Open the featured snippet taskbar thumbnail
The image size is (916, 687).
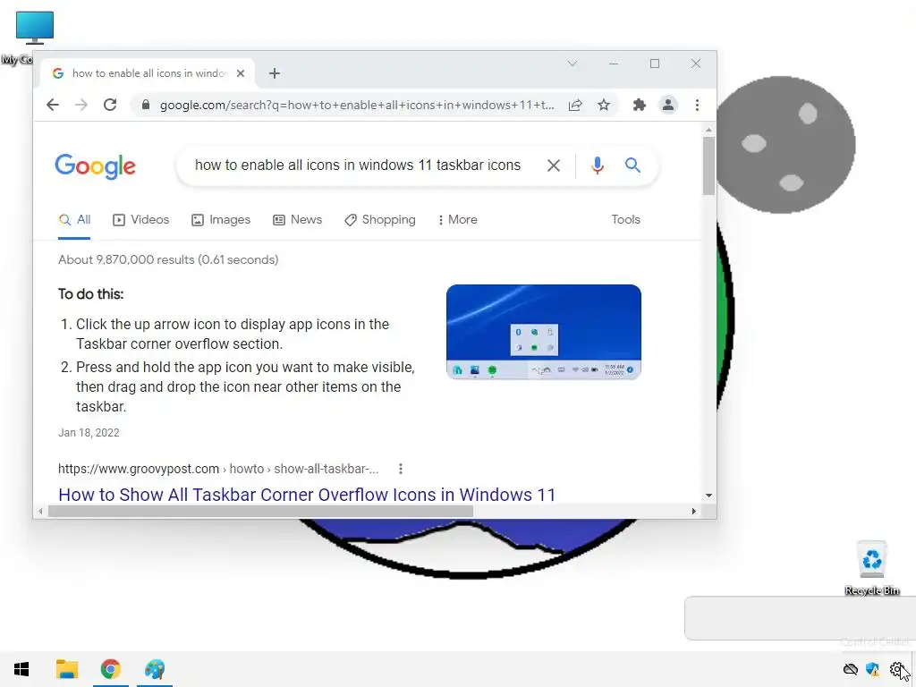point(543,332)
